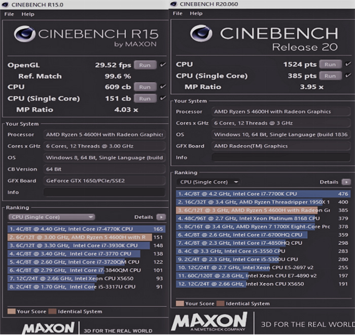Click the R20.060 title bar app icon
This screenshot has width=355, height=335.
pyautogui.click(x=173, y=4)
